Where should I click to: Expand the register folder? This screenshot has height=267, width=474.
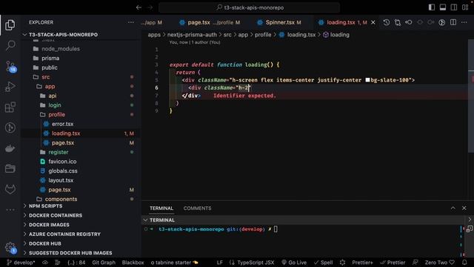pyautogui.click(x=59, y=152)
